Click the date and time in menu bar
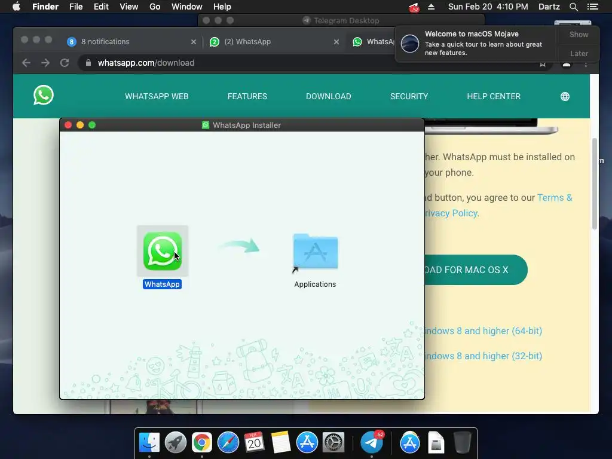 [x=488, y=7]
